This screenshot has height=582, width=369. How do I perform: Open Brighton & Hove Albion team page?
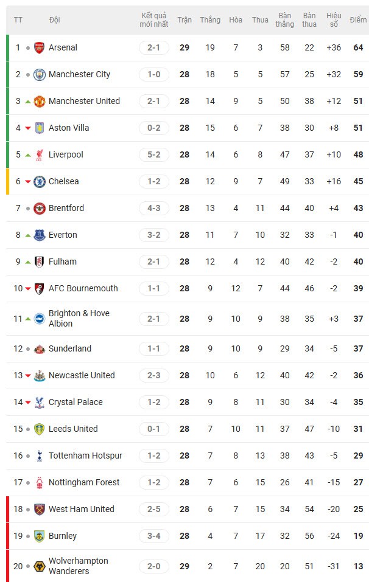pos(79,318)
